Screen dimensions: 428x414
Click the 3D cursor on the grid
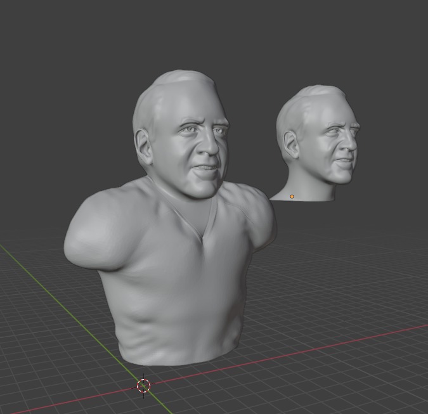coord(143,385)
